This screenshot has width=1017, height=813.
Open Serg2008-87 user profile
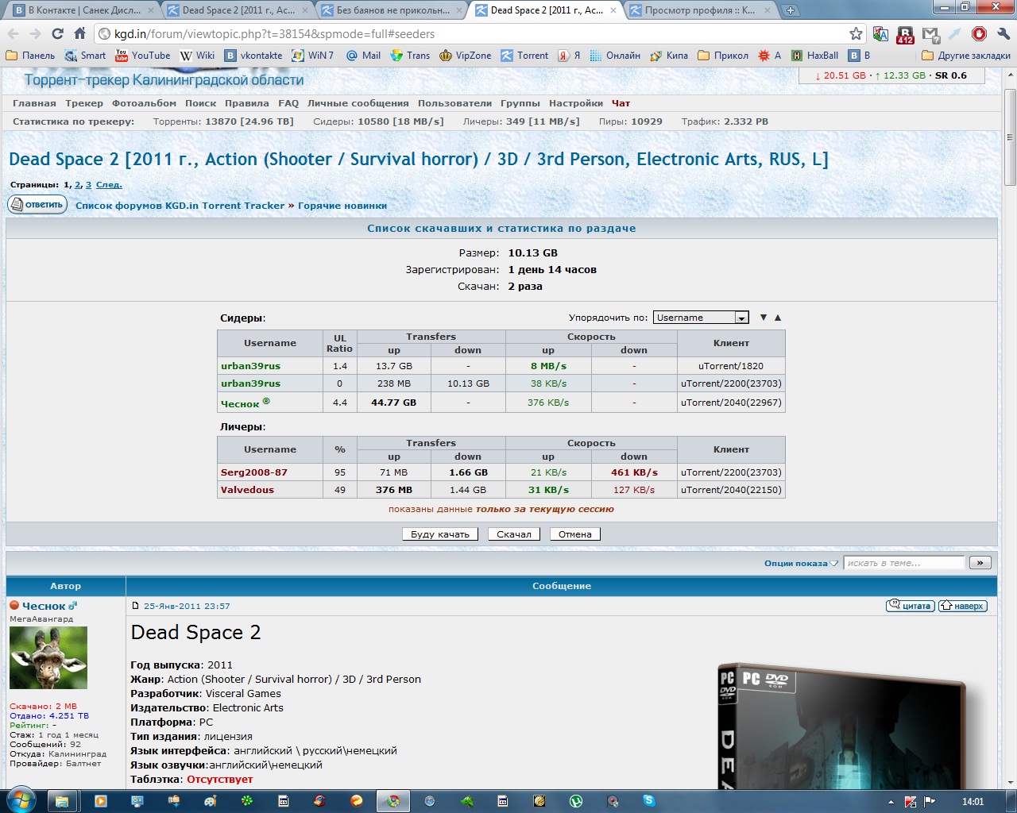(x=254, y=472)
